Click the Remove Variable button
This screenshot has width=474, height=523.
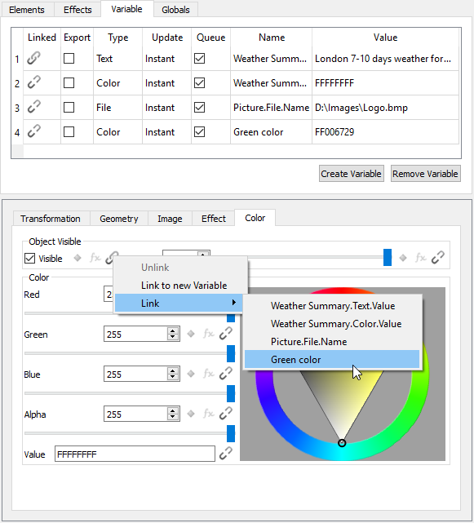tap(425, 174)
